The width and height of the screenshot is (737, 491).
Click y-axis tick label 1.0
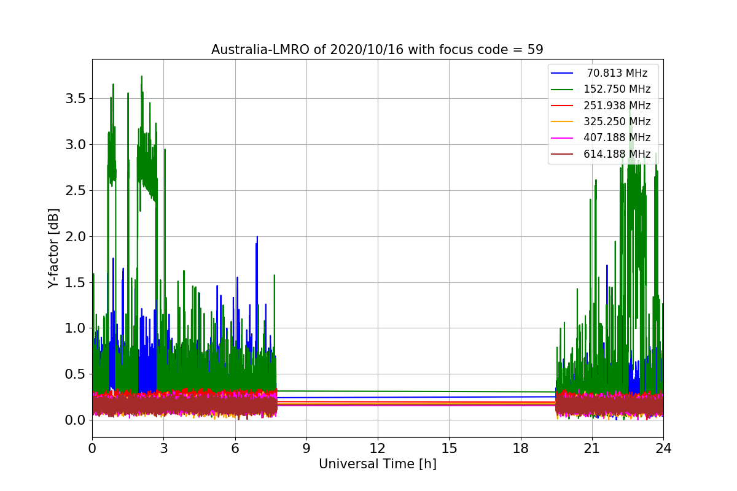[x=74, y=328]
